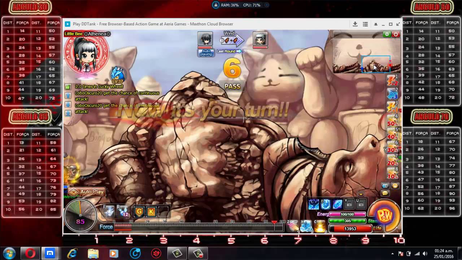The height and width of the screenshot is (260, 462).
Task: Open the media player taskbar icon
Action: (x=113, y=253)
